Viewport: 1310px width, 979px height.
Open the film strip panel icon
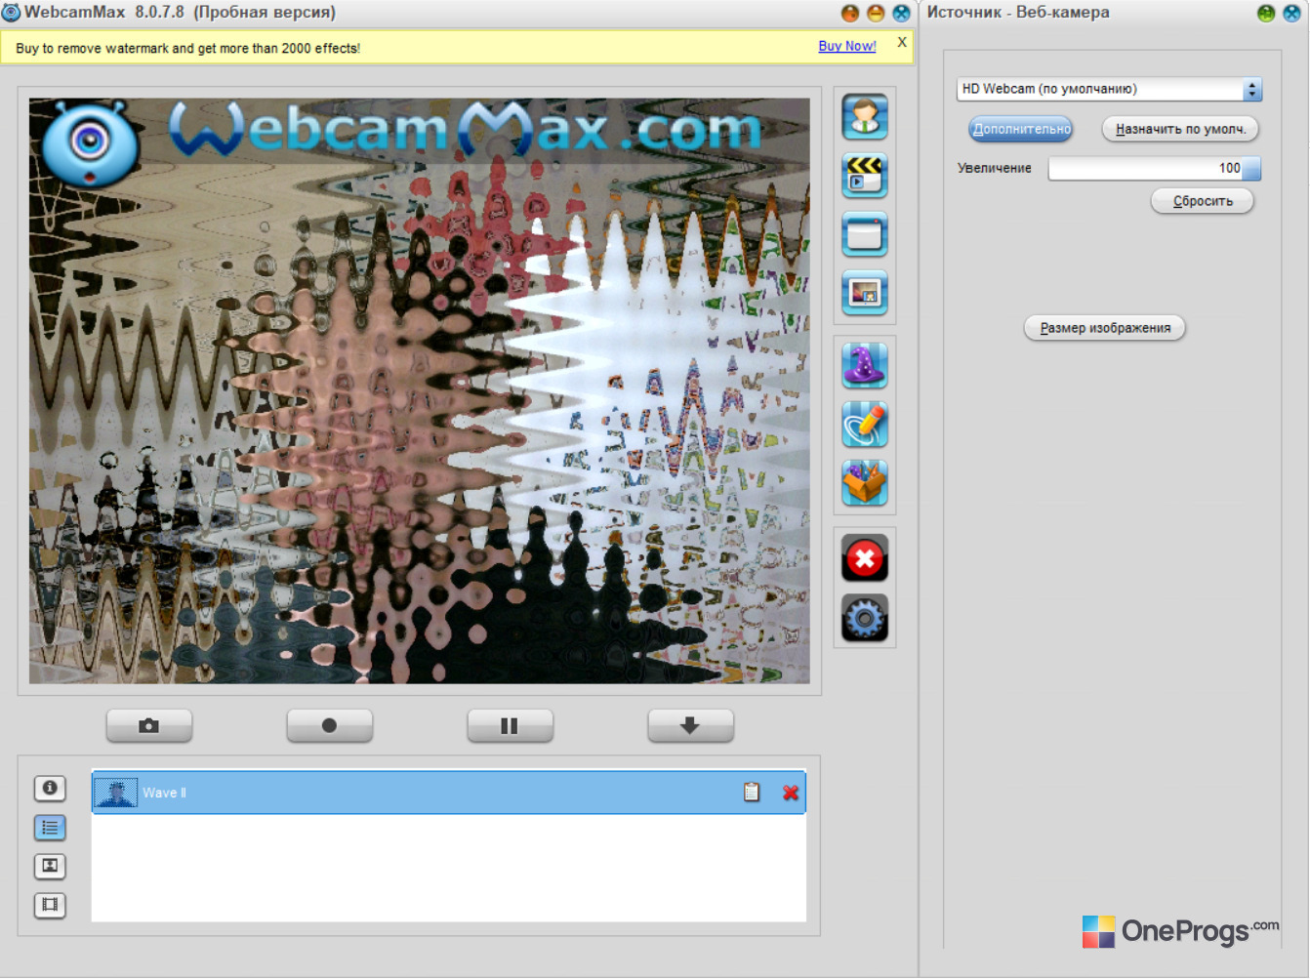50,905
